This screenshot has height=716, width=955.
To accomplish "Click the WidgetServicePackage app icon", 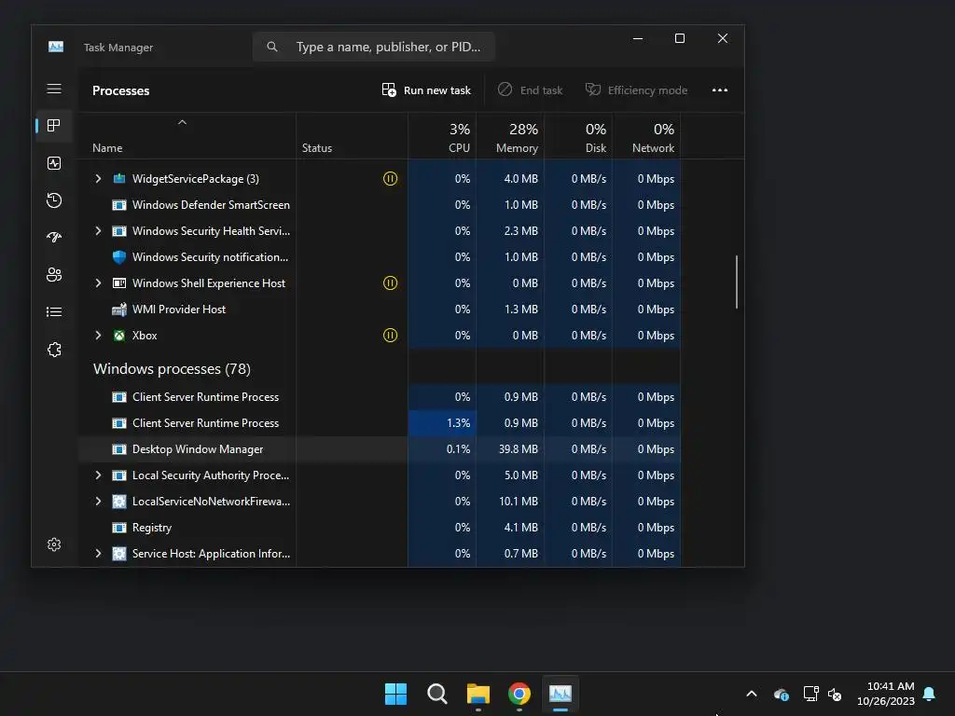I will (x=119, y=178).
